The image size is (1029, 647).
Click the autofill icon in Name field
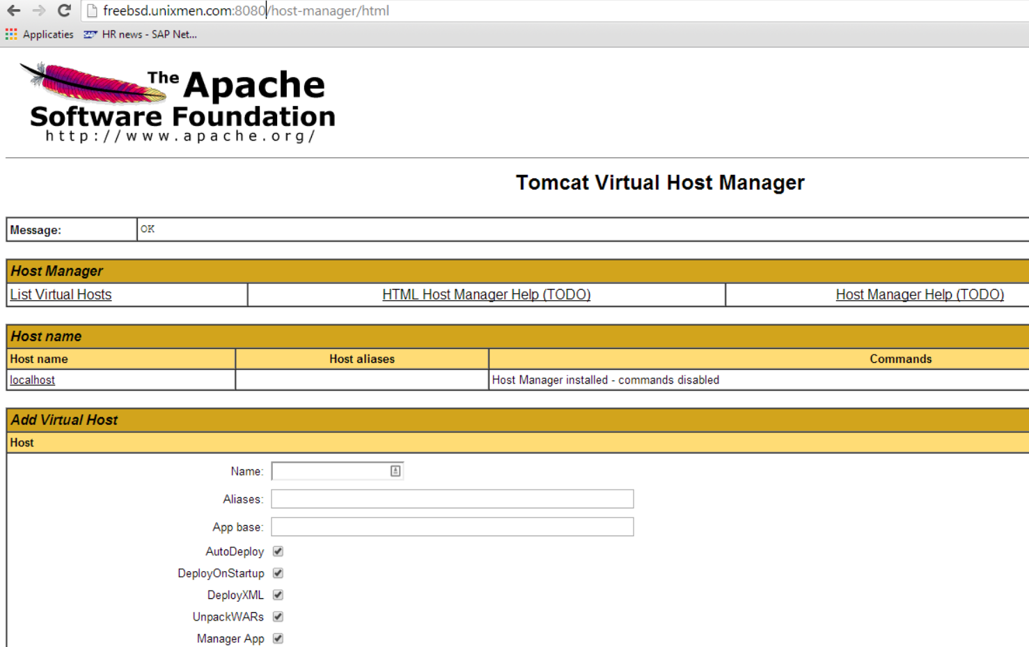pyautogui.click(x=395, y=471)
